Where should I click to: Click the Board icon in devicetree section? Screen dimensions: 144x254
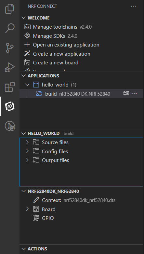36,209
